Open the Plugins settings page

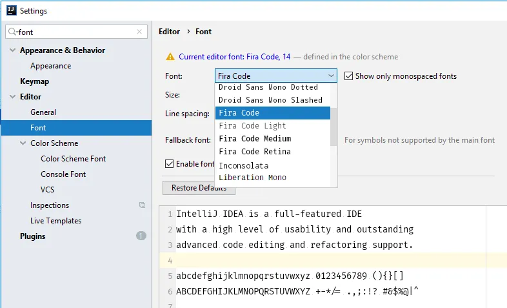[x=33, y=236]
